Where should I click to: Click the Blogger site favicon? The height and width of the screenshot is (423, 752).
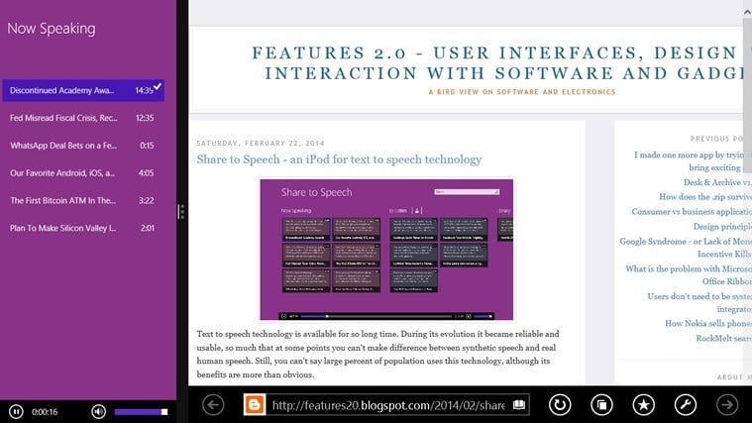[x=255, y=405]
